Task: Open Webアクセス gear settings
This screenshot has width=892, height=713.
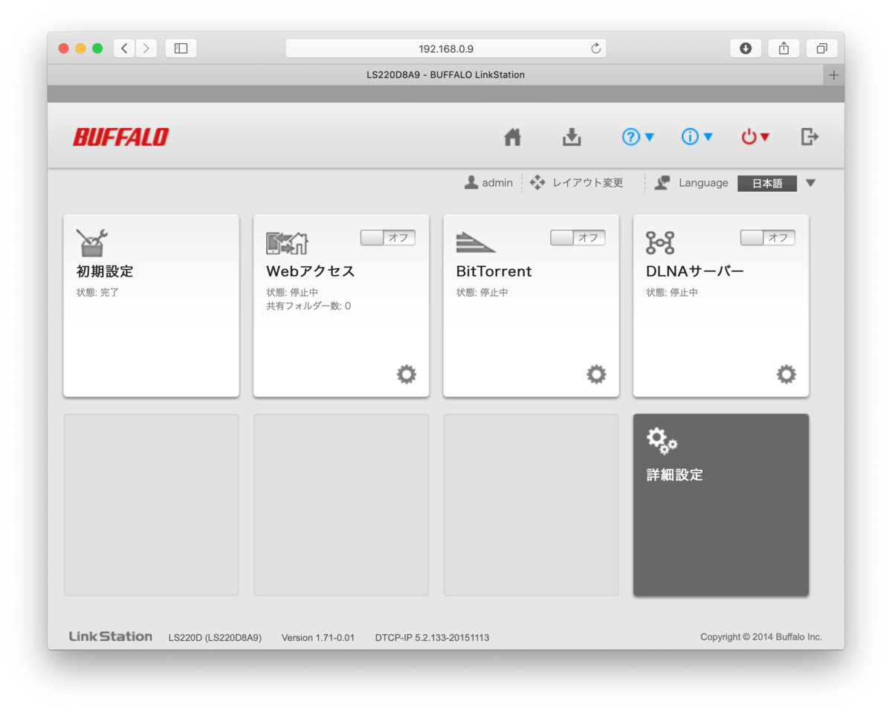Action: pyautogui.click(x=407, y=374)
